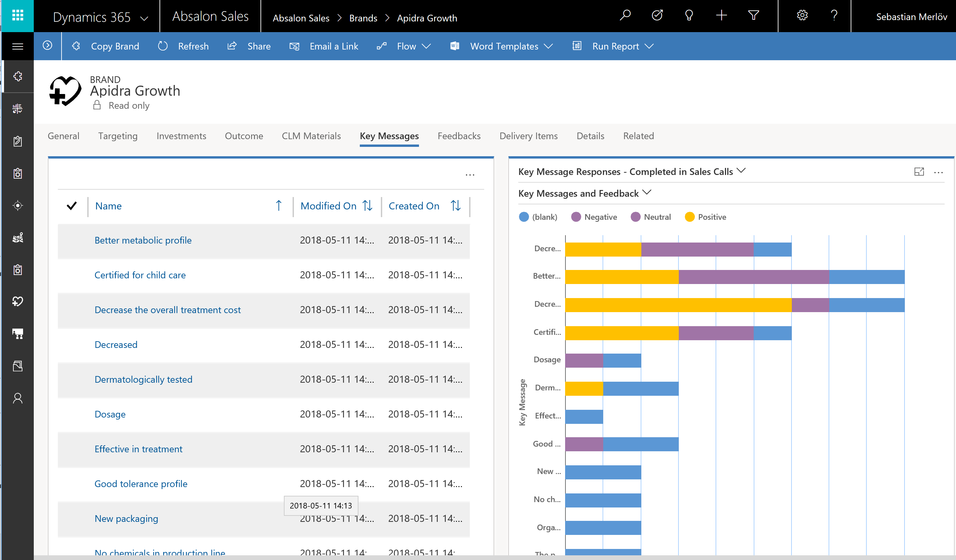Open the Feedbacks tab
The height and width of the screenshot is (560, 956).
pyautogui.click(x=459, y=136)
